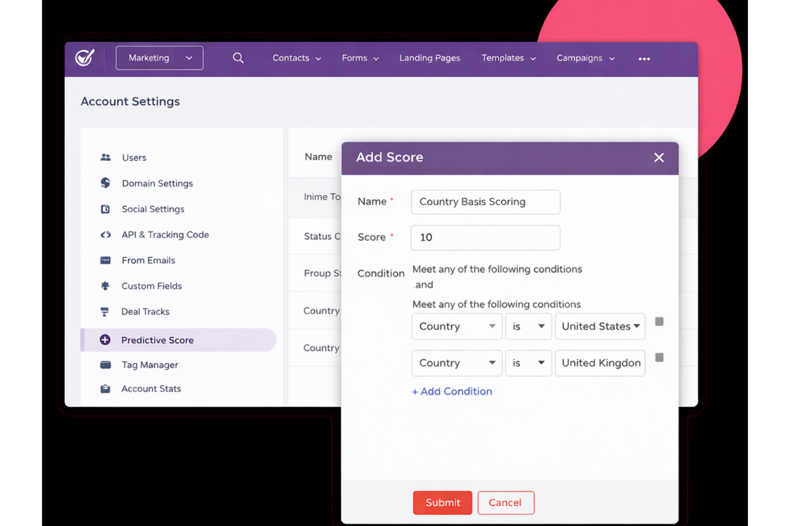Click the Deal Tracks funnel icon
Viewport: 790px width, 526px height.
pyautogui.click(x=105, y=312)
